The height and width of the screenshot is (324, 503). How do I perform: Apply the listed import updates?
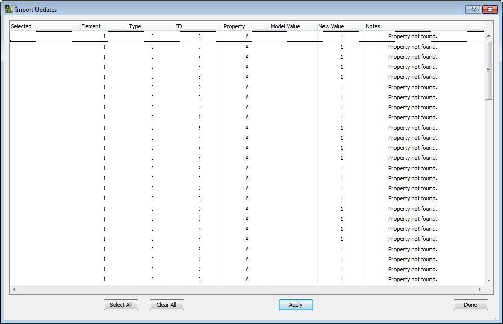coord(296,305)
